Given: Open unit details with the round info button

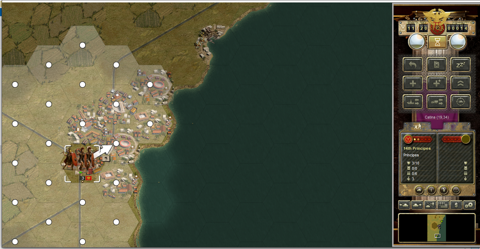Looking at the screenshot, I should (431, 190).
